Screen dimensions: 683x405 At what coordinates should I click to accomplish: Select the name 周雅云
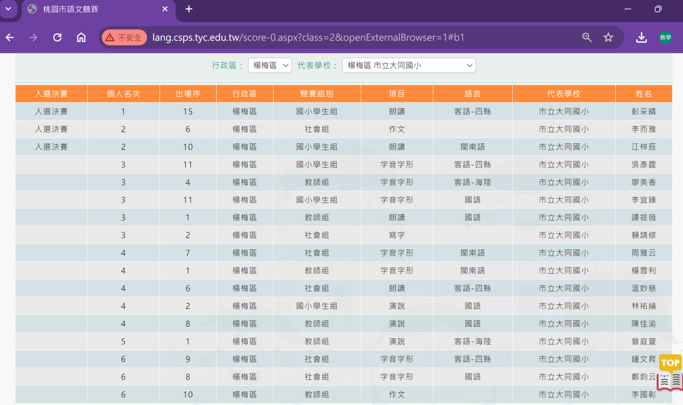click(x=644, y=253)
